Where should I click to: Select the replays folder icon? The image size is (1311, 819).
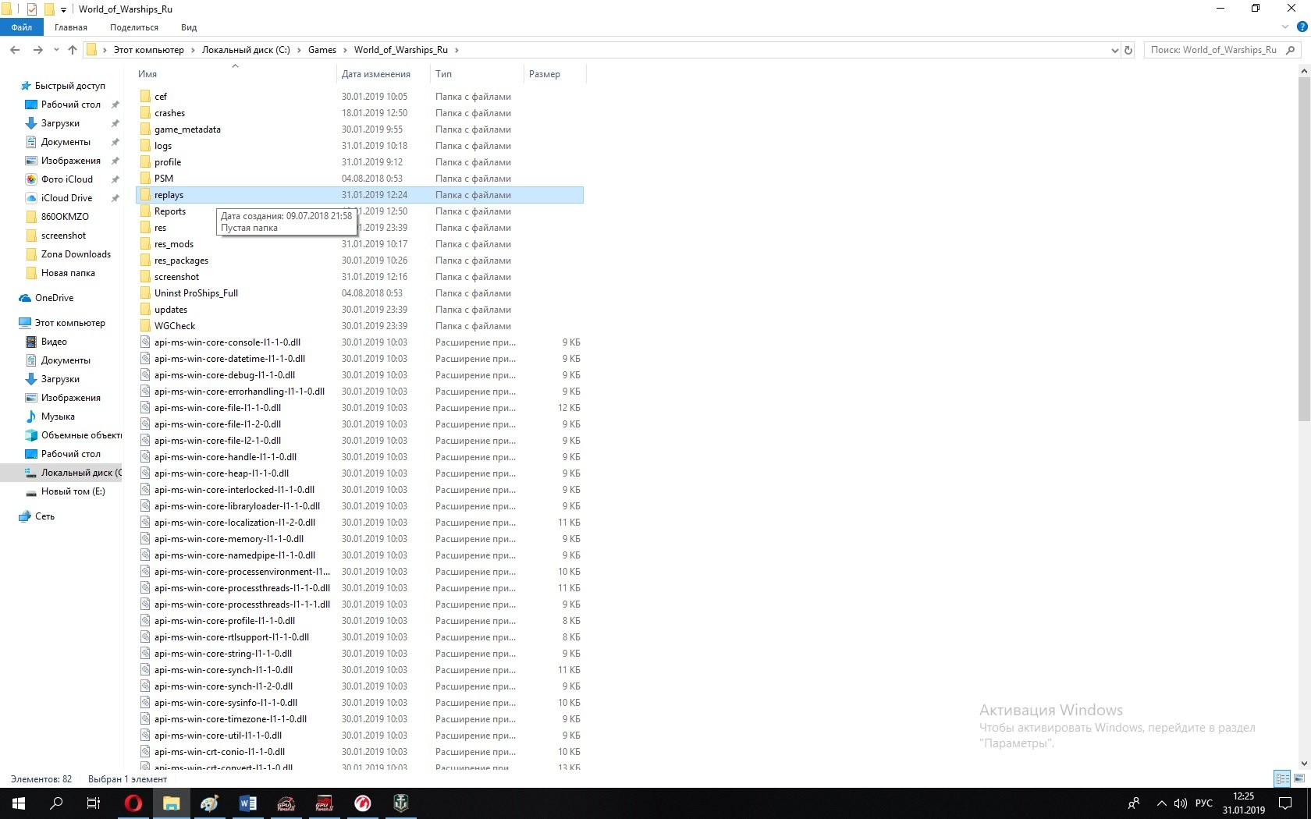[x=145, y=195]
